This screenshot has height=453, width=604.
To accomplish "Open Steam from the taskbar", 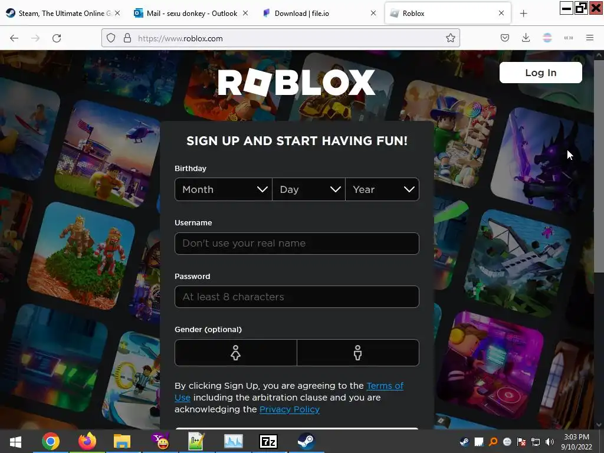I will [307, 441].
